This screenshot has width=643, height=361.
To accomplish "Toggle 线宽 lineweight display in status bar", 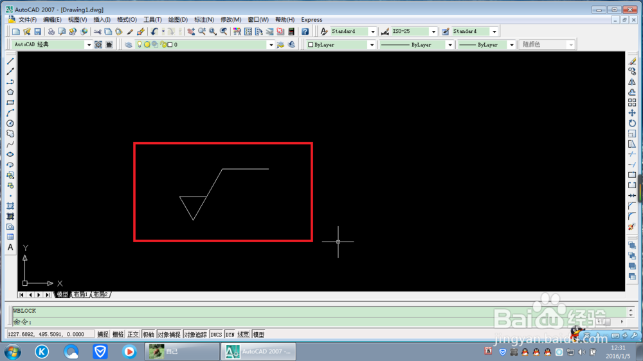I will (x=243, y=335).
